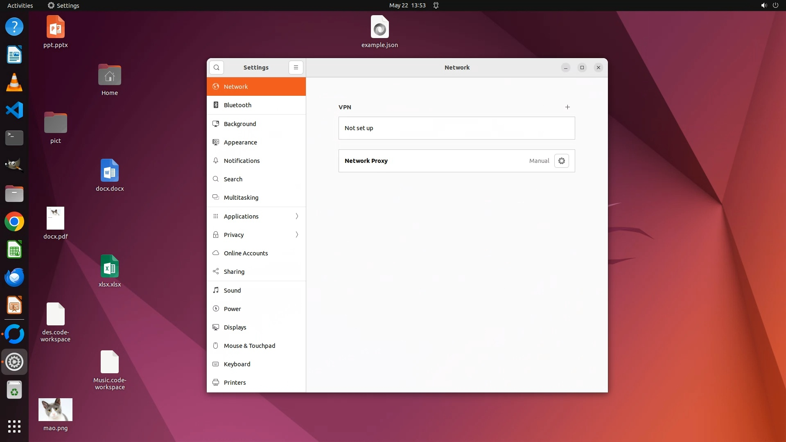This screenshot has height=442, width=786.
Task: Add a VPN with the plus icon
Action: tap(567, 107)
